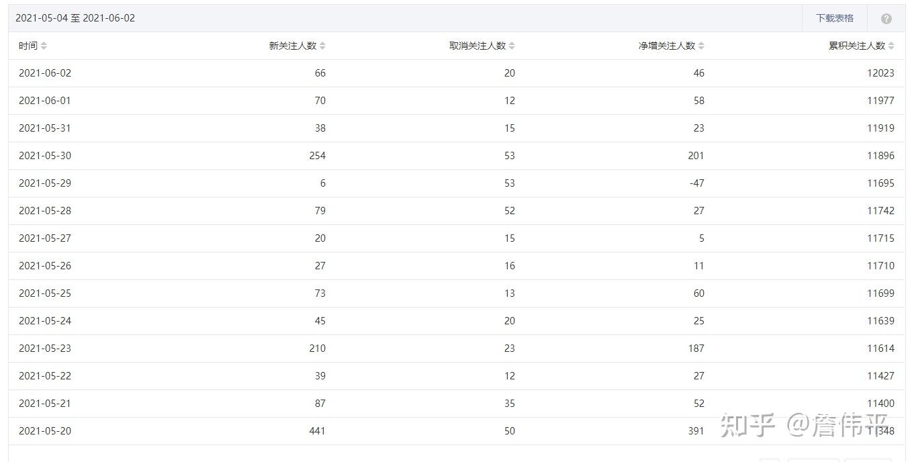Screen dimensions: 912x462
Task: Click the 下载表格 download button
Action: (x=835, y=18)
